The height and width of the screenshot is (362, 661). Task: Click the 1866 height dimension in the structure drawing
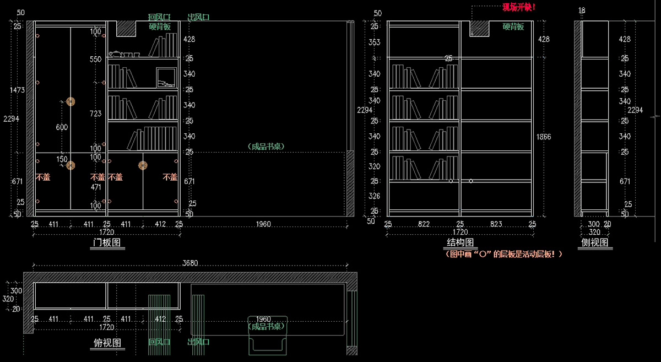pyautogui.click(x=544, y=137)
